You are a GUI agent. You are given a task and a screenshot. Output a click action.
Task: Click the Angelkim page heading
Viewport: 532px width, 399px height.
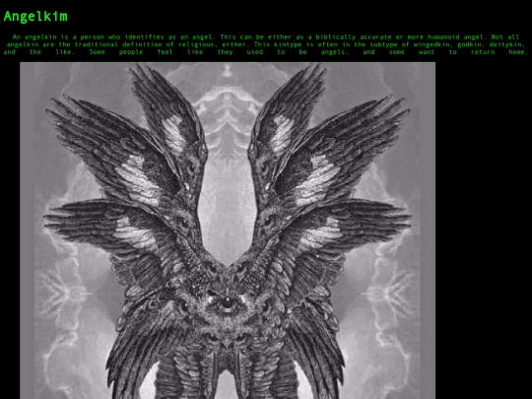point(35,17)
